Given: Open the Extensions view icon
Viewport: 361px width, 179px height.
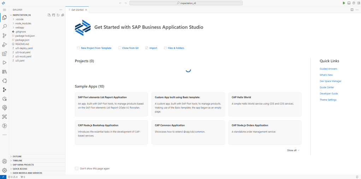Looking at the screenshot, I should [5, 54].
